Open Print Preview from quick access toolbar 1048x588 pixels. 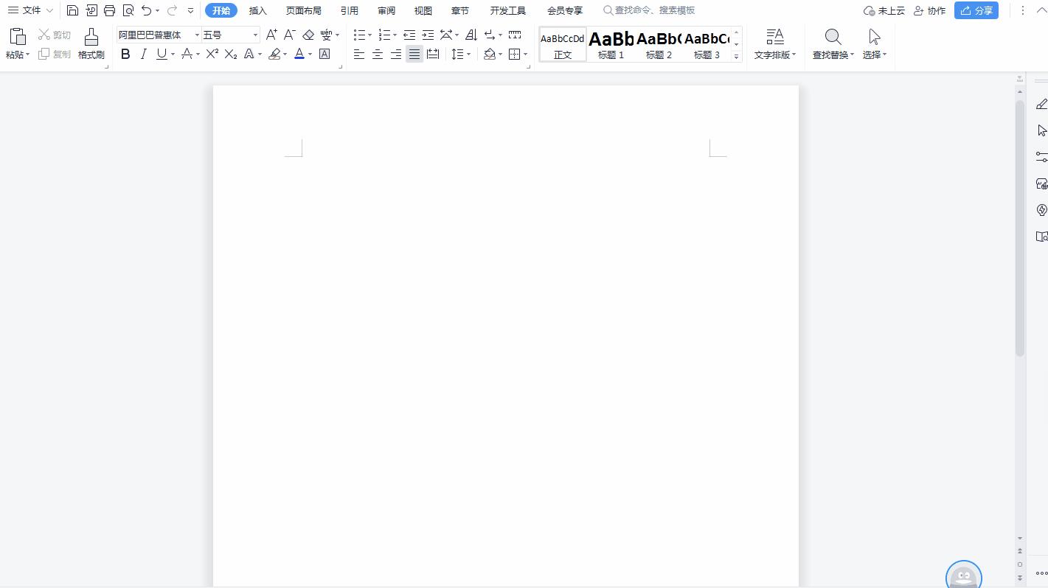128,10
